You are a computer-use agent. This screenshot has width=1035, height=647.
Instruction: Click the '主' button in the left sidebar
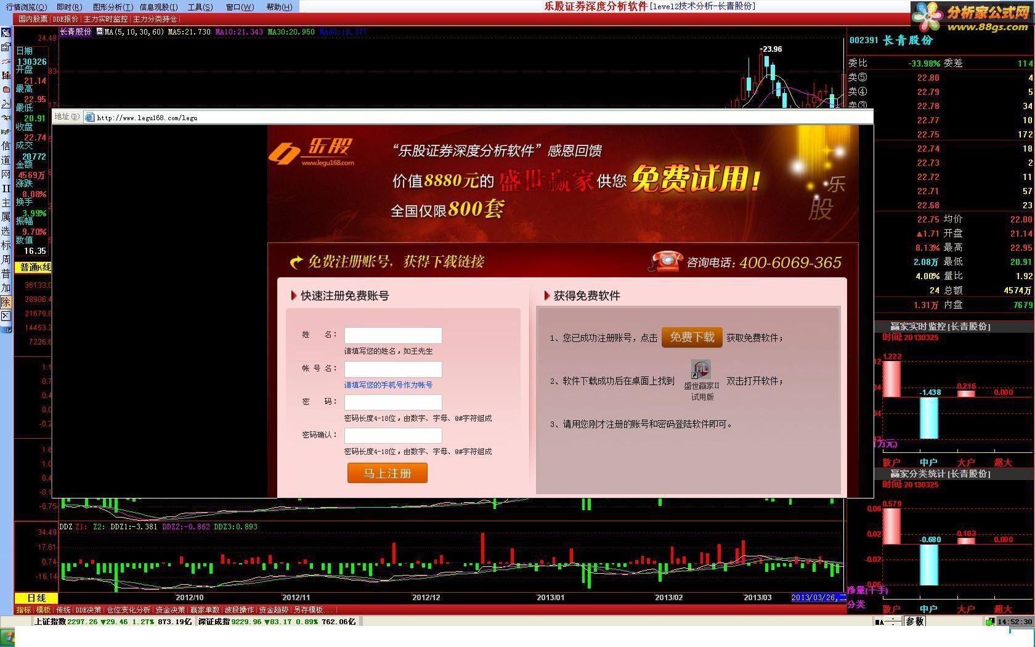pyautogui.click(x=6, y=203)
